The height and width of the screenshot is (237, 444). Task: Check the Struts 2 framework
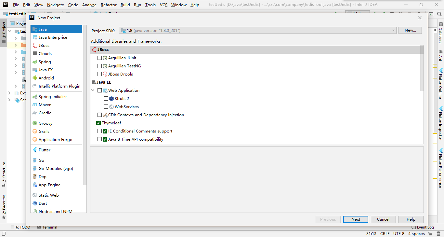[106, 98]
